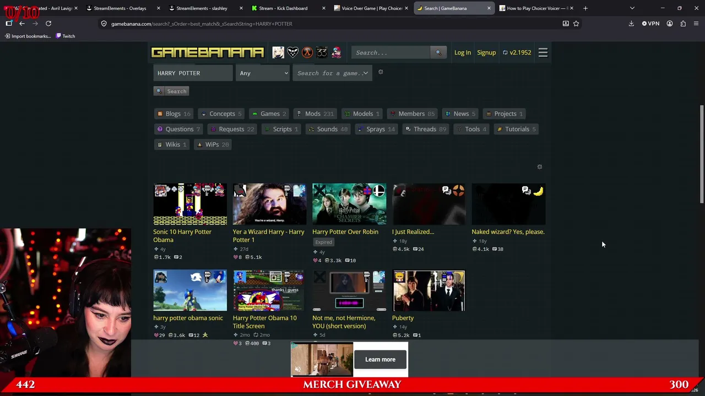Open Sonic 10 Harry Potter Obama thumbnail
Screen dimensions: 705x396
point(190,204)
